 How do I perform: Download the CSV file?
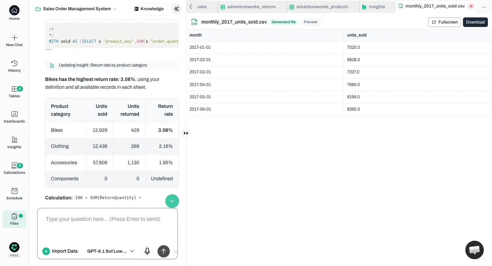click(x=475, y=22)
